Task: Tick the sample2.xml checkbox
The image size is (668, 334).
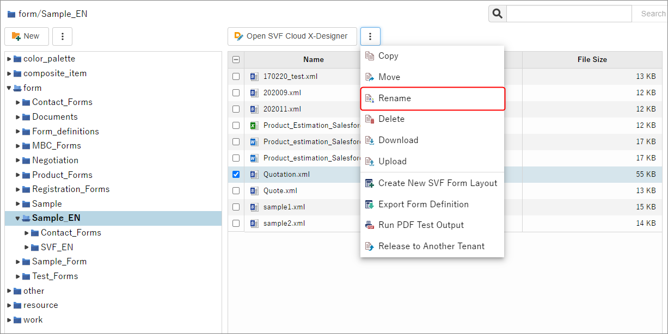Action: [236, 224]
